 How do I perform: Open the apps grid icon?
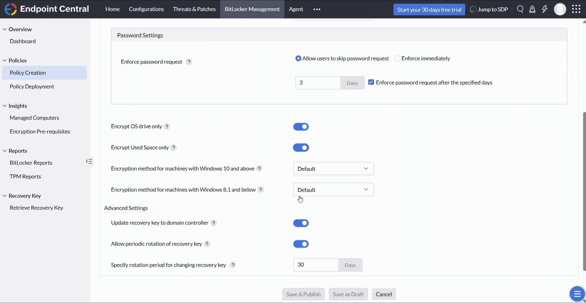coord(576,9)
